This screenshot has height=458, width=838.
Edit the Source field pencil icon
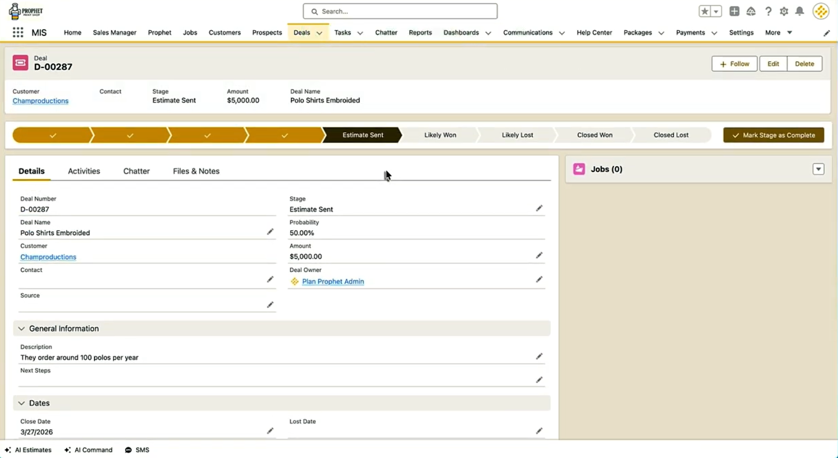[270, 305]
